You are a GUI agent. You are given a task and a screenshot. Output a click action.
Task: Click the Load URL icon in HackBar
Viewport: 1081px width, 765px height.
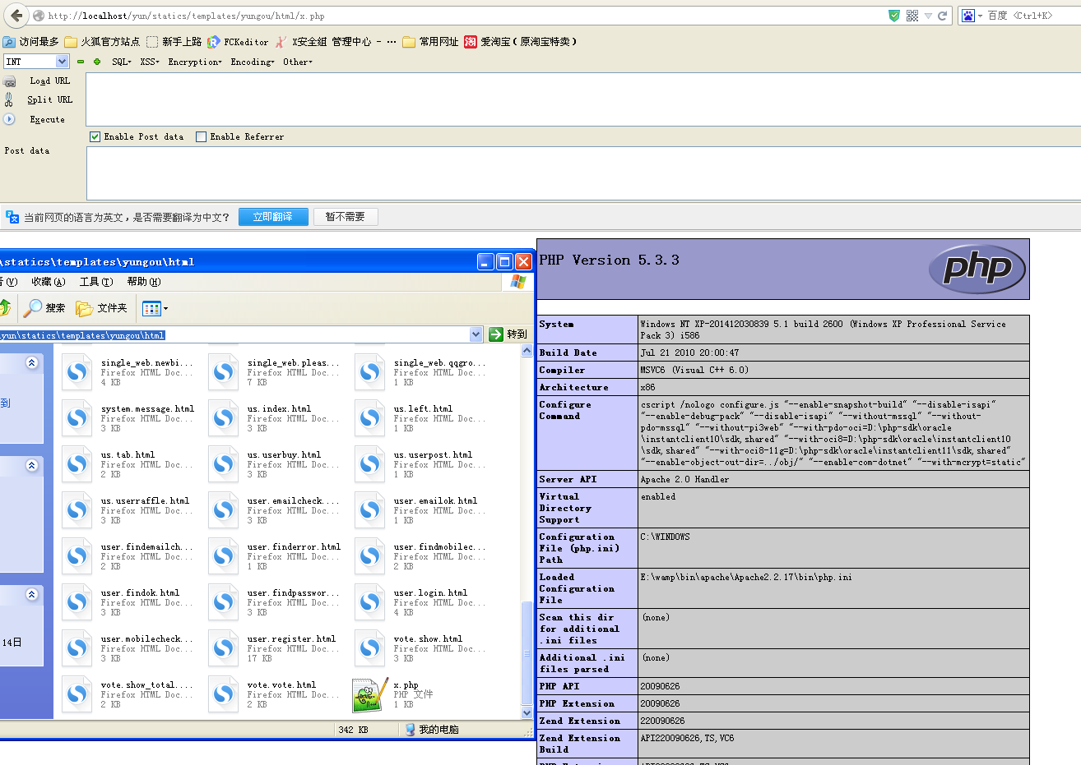pyautogui.click(x=10, y=81)
